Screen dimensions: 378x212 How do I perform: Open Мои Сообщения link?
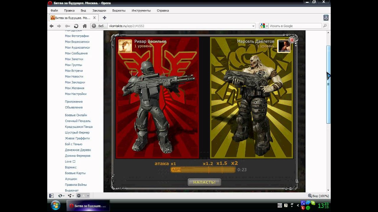tap(76, 53)
